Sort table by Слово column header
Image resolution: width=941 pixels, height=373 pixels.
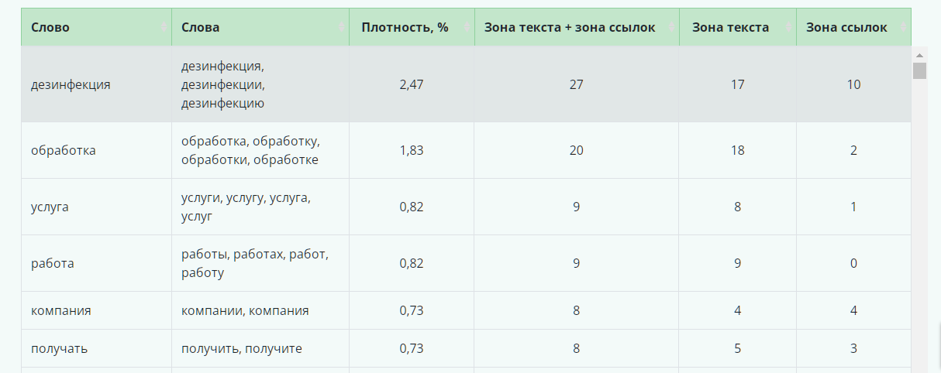point(96,27)
